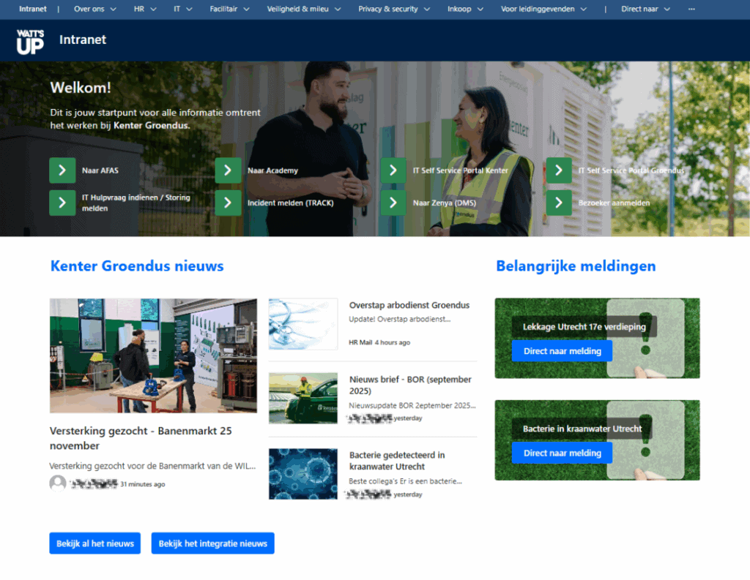
Task: Click the blue bacteria thumbnail image
Action: point(303,474)
